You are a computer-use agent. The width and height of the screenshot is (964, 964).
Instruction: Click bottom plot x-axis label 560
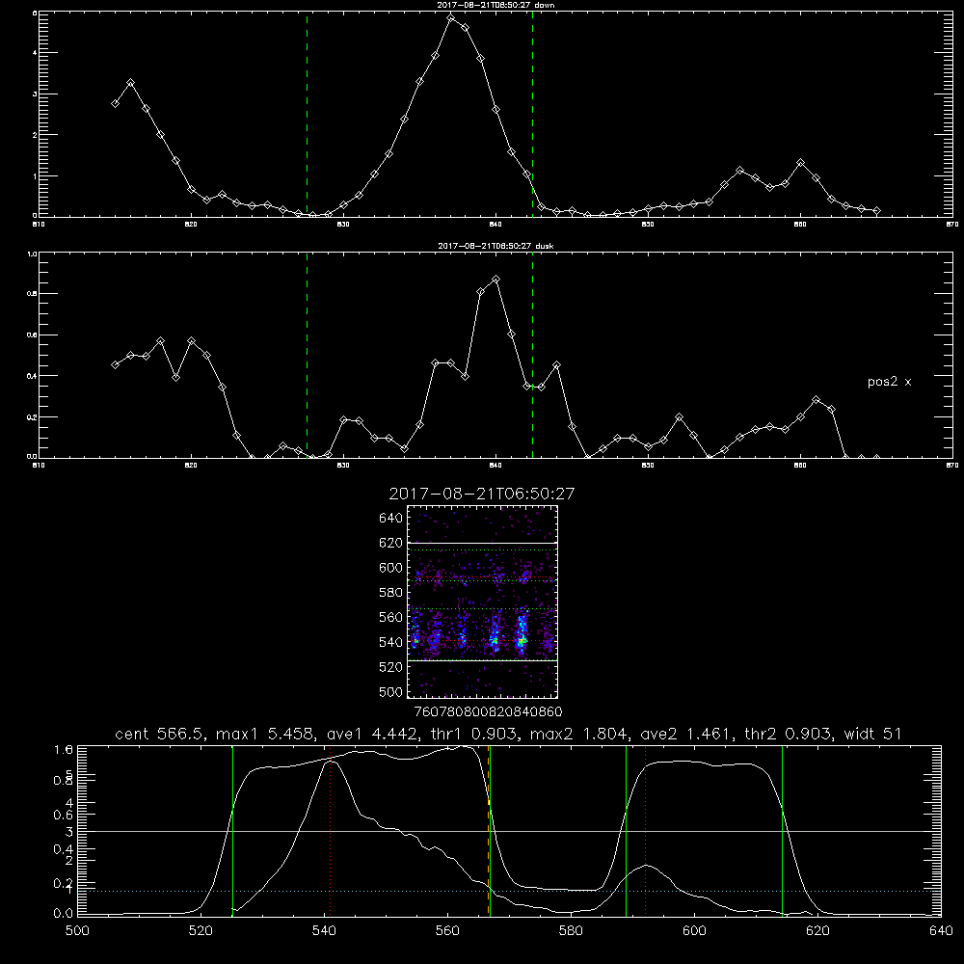pos(447,931)
